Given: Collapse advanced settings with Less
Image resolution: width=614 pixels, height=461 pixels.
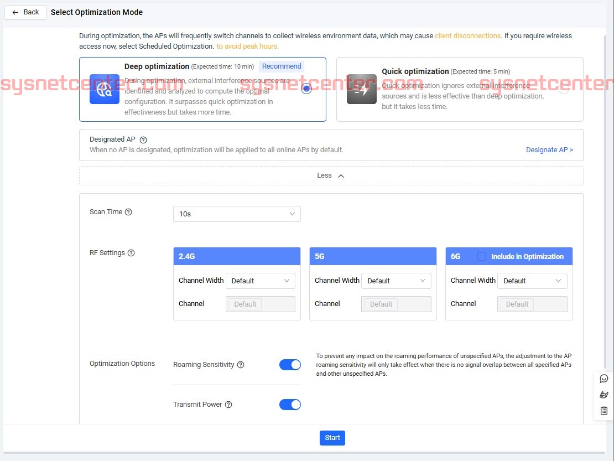Looking at the screenshot, I should coord(331,175).
